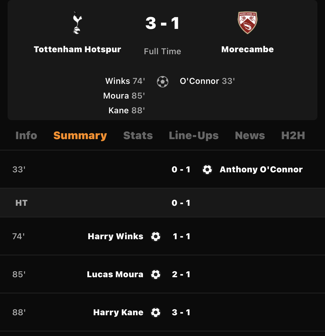Open the Line-Ups tab
The height and width of the screenshot is (336, 325).
194,136
